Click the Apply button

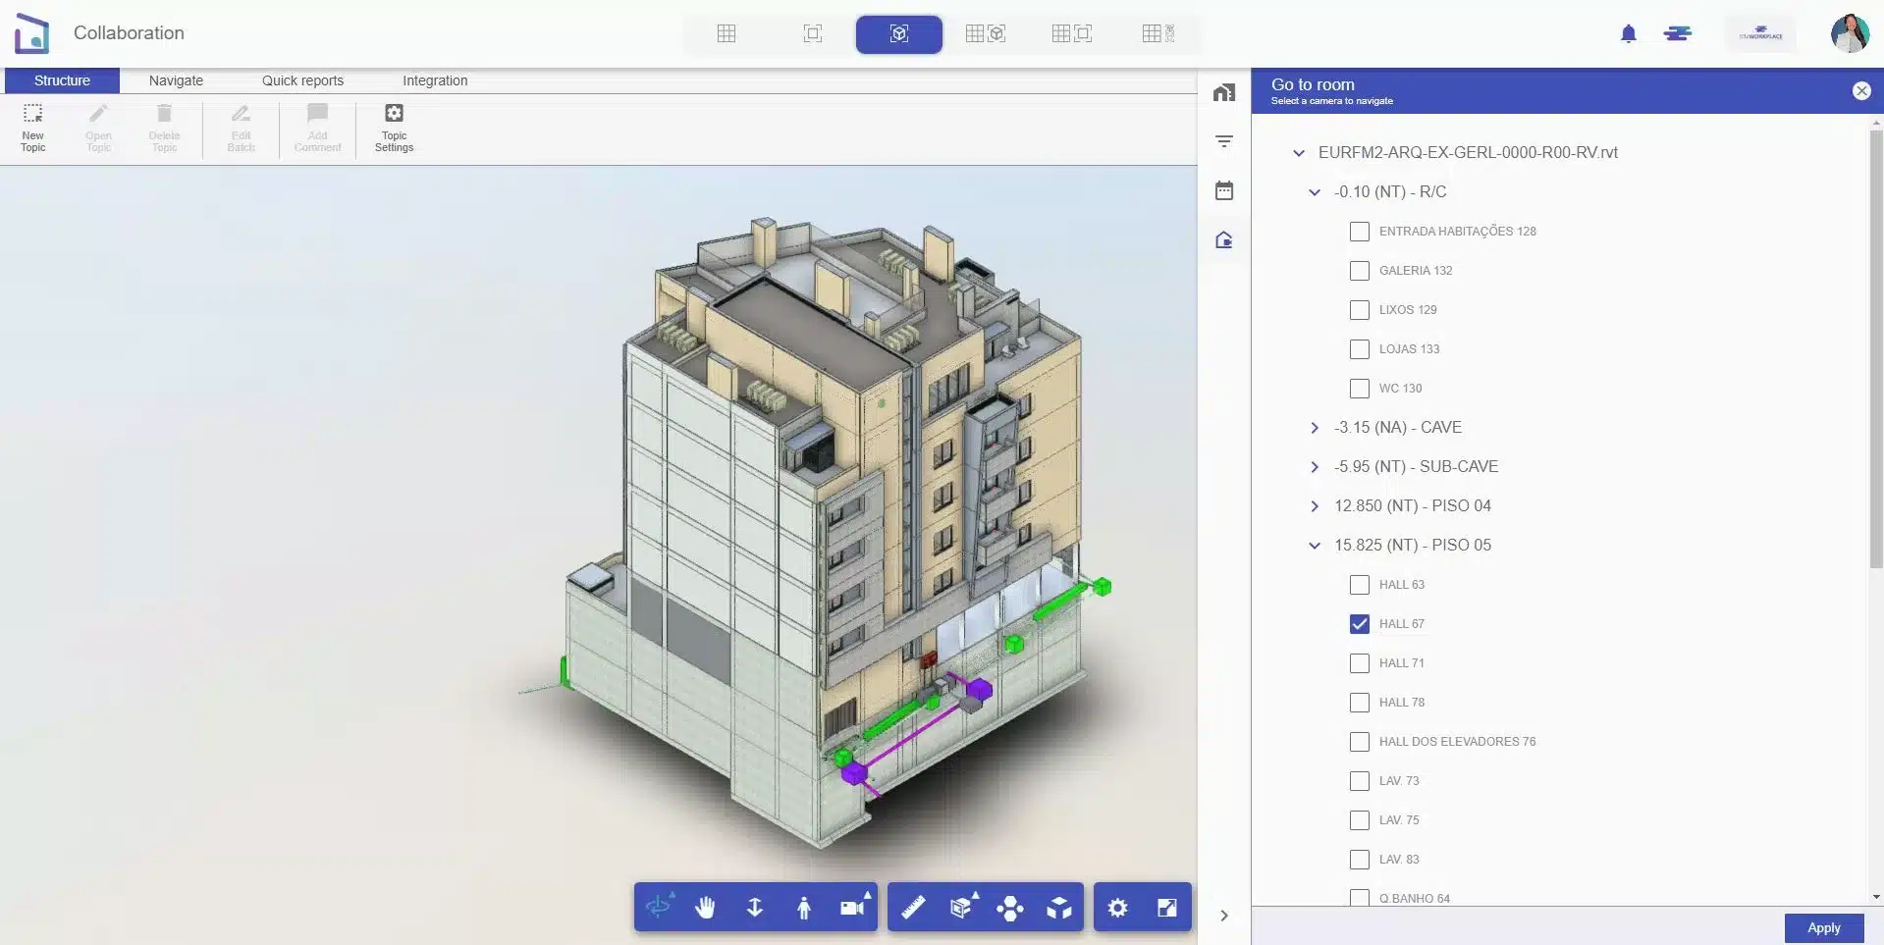point(1823,927)
